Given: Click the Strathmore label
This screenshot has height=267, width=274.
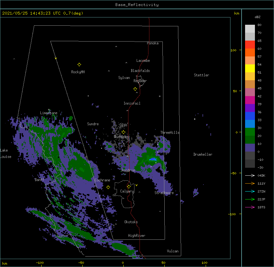Looking at the screenshot, I should coord(164,193).
